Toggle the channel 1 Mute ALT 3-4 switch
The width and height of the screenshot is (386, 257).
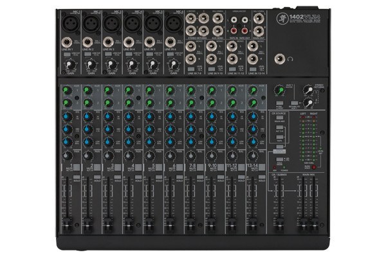click(x=77, y=168)
